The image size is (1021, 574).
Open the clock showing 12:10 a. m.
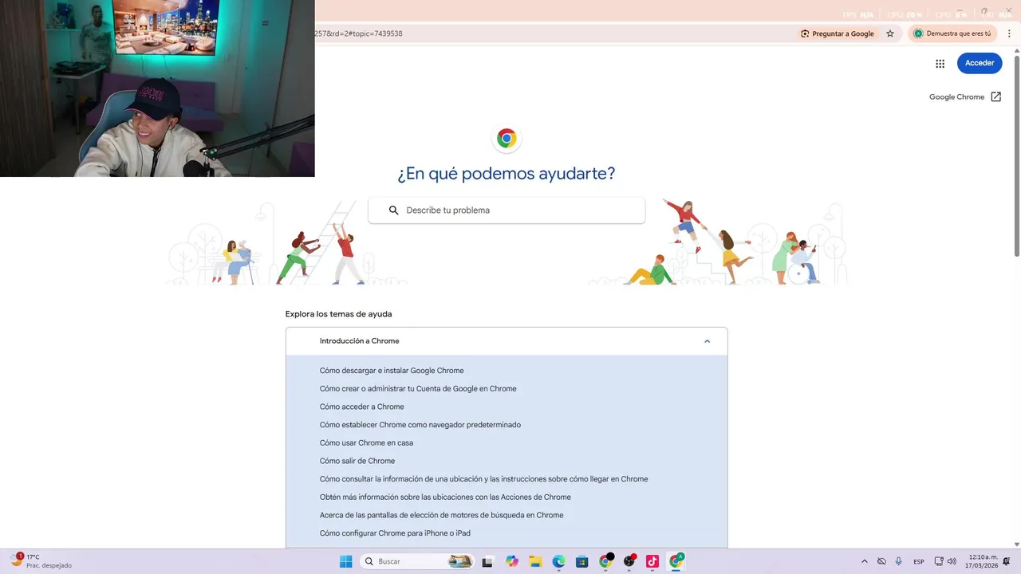(983, 561)
